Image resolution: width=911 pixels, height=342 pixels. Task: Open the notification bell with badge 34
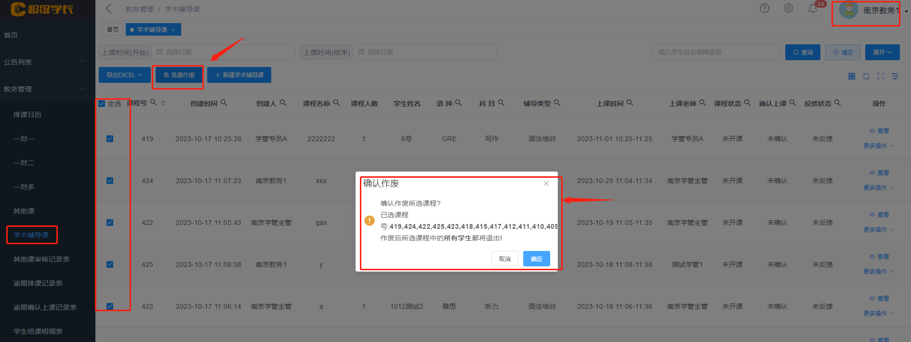(813, 9)
